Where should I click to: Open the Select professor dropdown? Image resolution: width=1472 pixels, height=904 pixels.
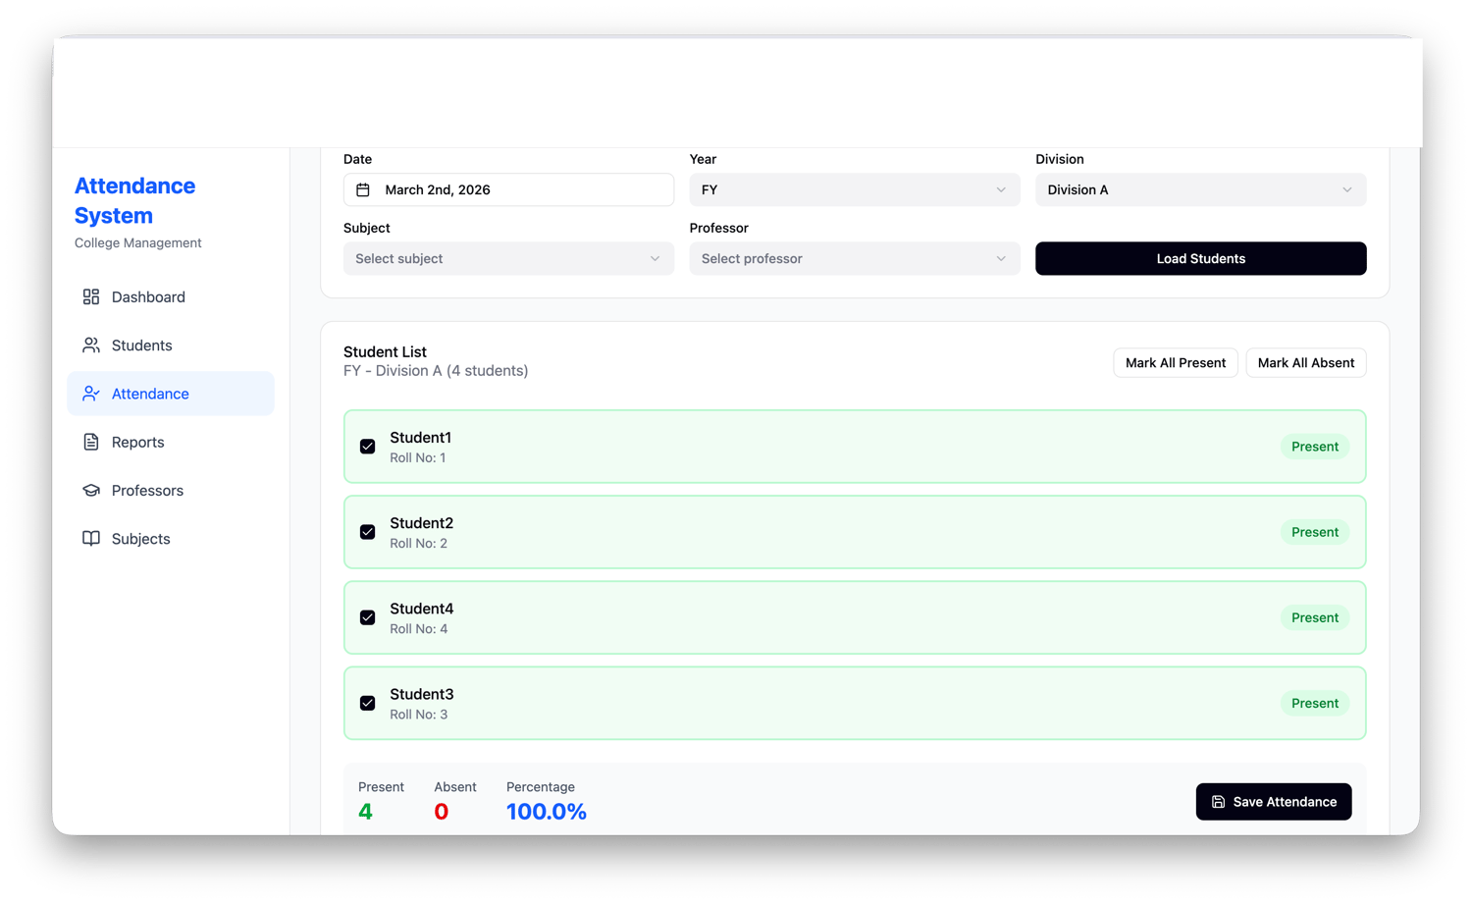tap(855, 258)
